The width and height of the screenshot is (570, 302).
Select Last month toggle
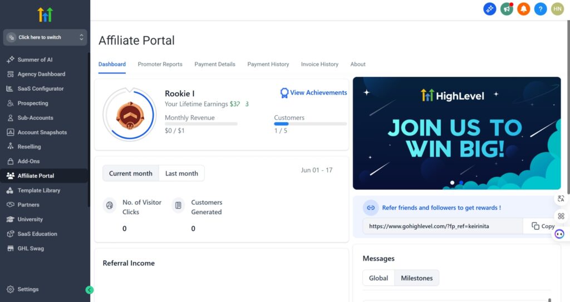182,174
